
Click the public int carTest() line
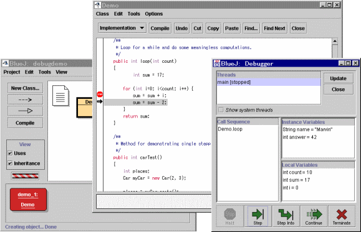(x=137, y=157)
